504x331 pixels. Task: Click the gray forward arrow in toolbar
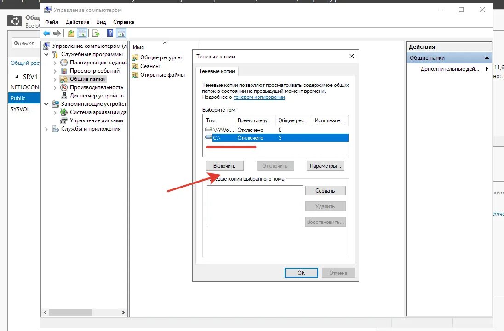(x=57, y=33)
